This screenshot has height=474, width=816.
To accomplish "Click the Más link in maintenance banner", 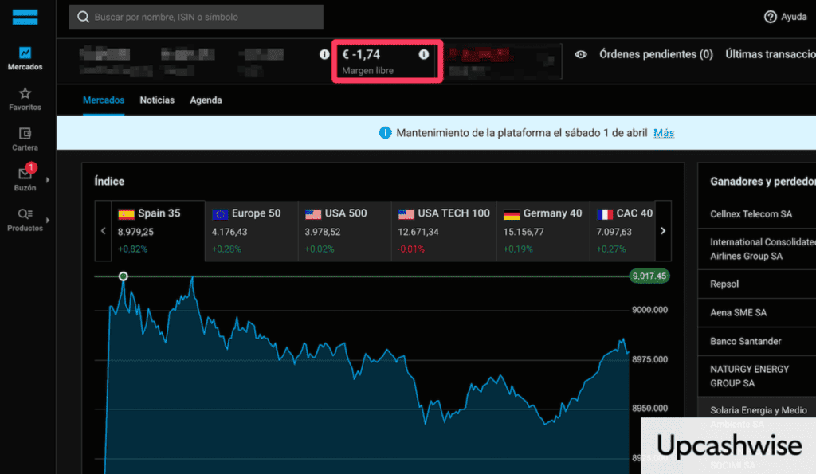I will pyautogui.click(x=664, y=133).
